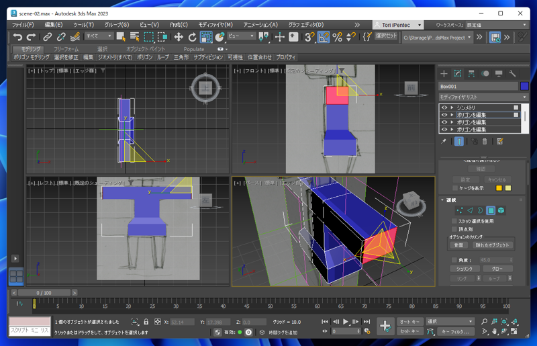Viewport: 537px width, 346px height.
Task: Switch to the オブジェクト ペイント ribbon tab
Action: click(x=146, y=49)
